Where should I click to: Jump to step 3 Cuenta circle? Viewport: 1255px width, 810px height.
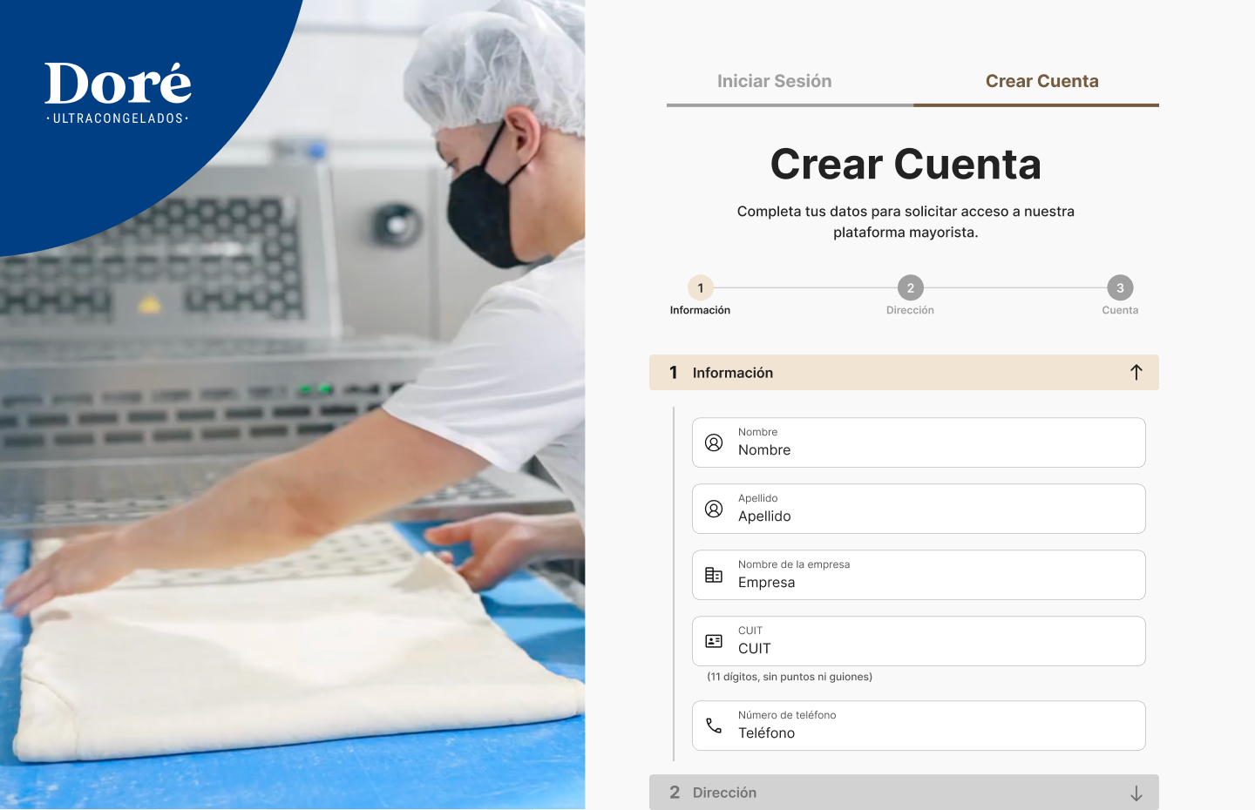[x=1120, y=288]
